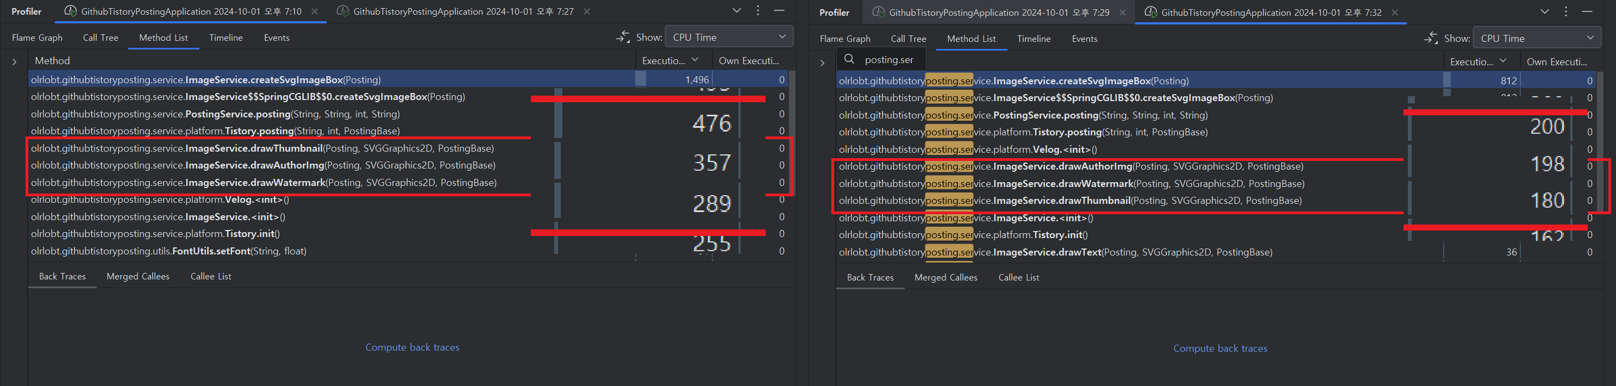Select drawText row showing 36
The height and width of the screenshot is (386, 1616).
[x=1216, y=252]
